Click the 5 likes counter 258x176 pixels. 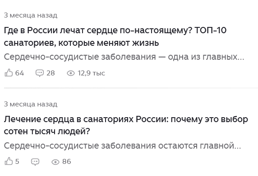pyautogui.click(x=17, y=162)
